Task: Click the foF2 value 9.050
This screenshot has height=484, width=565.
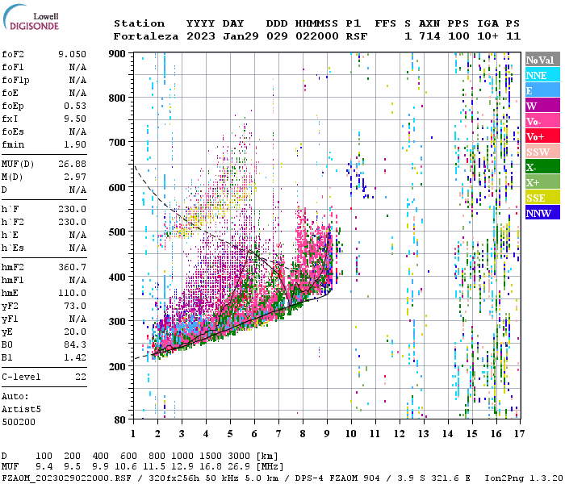Action: point(72,54)
